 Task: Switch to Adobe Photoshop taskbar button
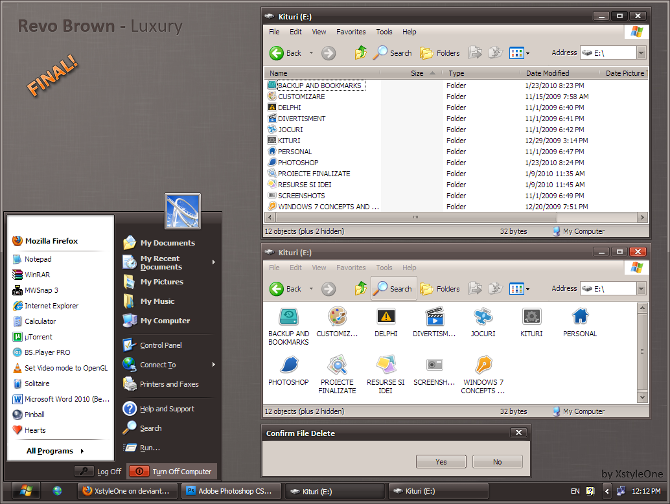click(x=232, y=491)
